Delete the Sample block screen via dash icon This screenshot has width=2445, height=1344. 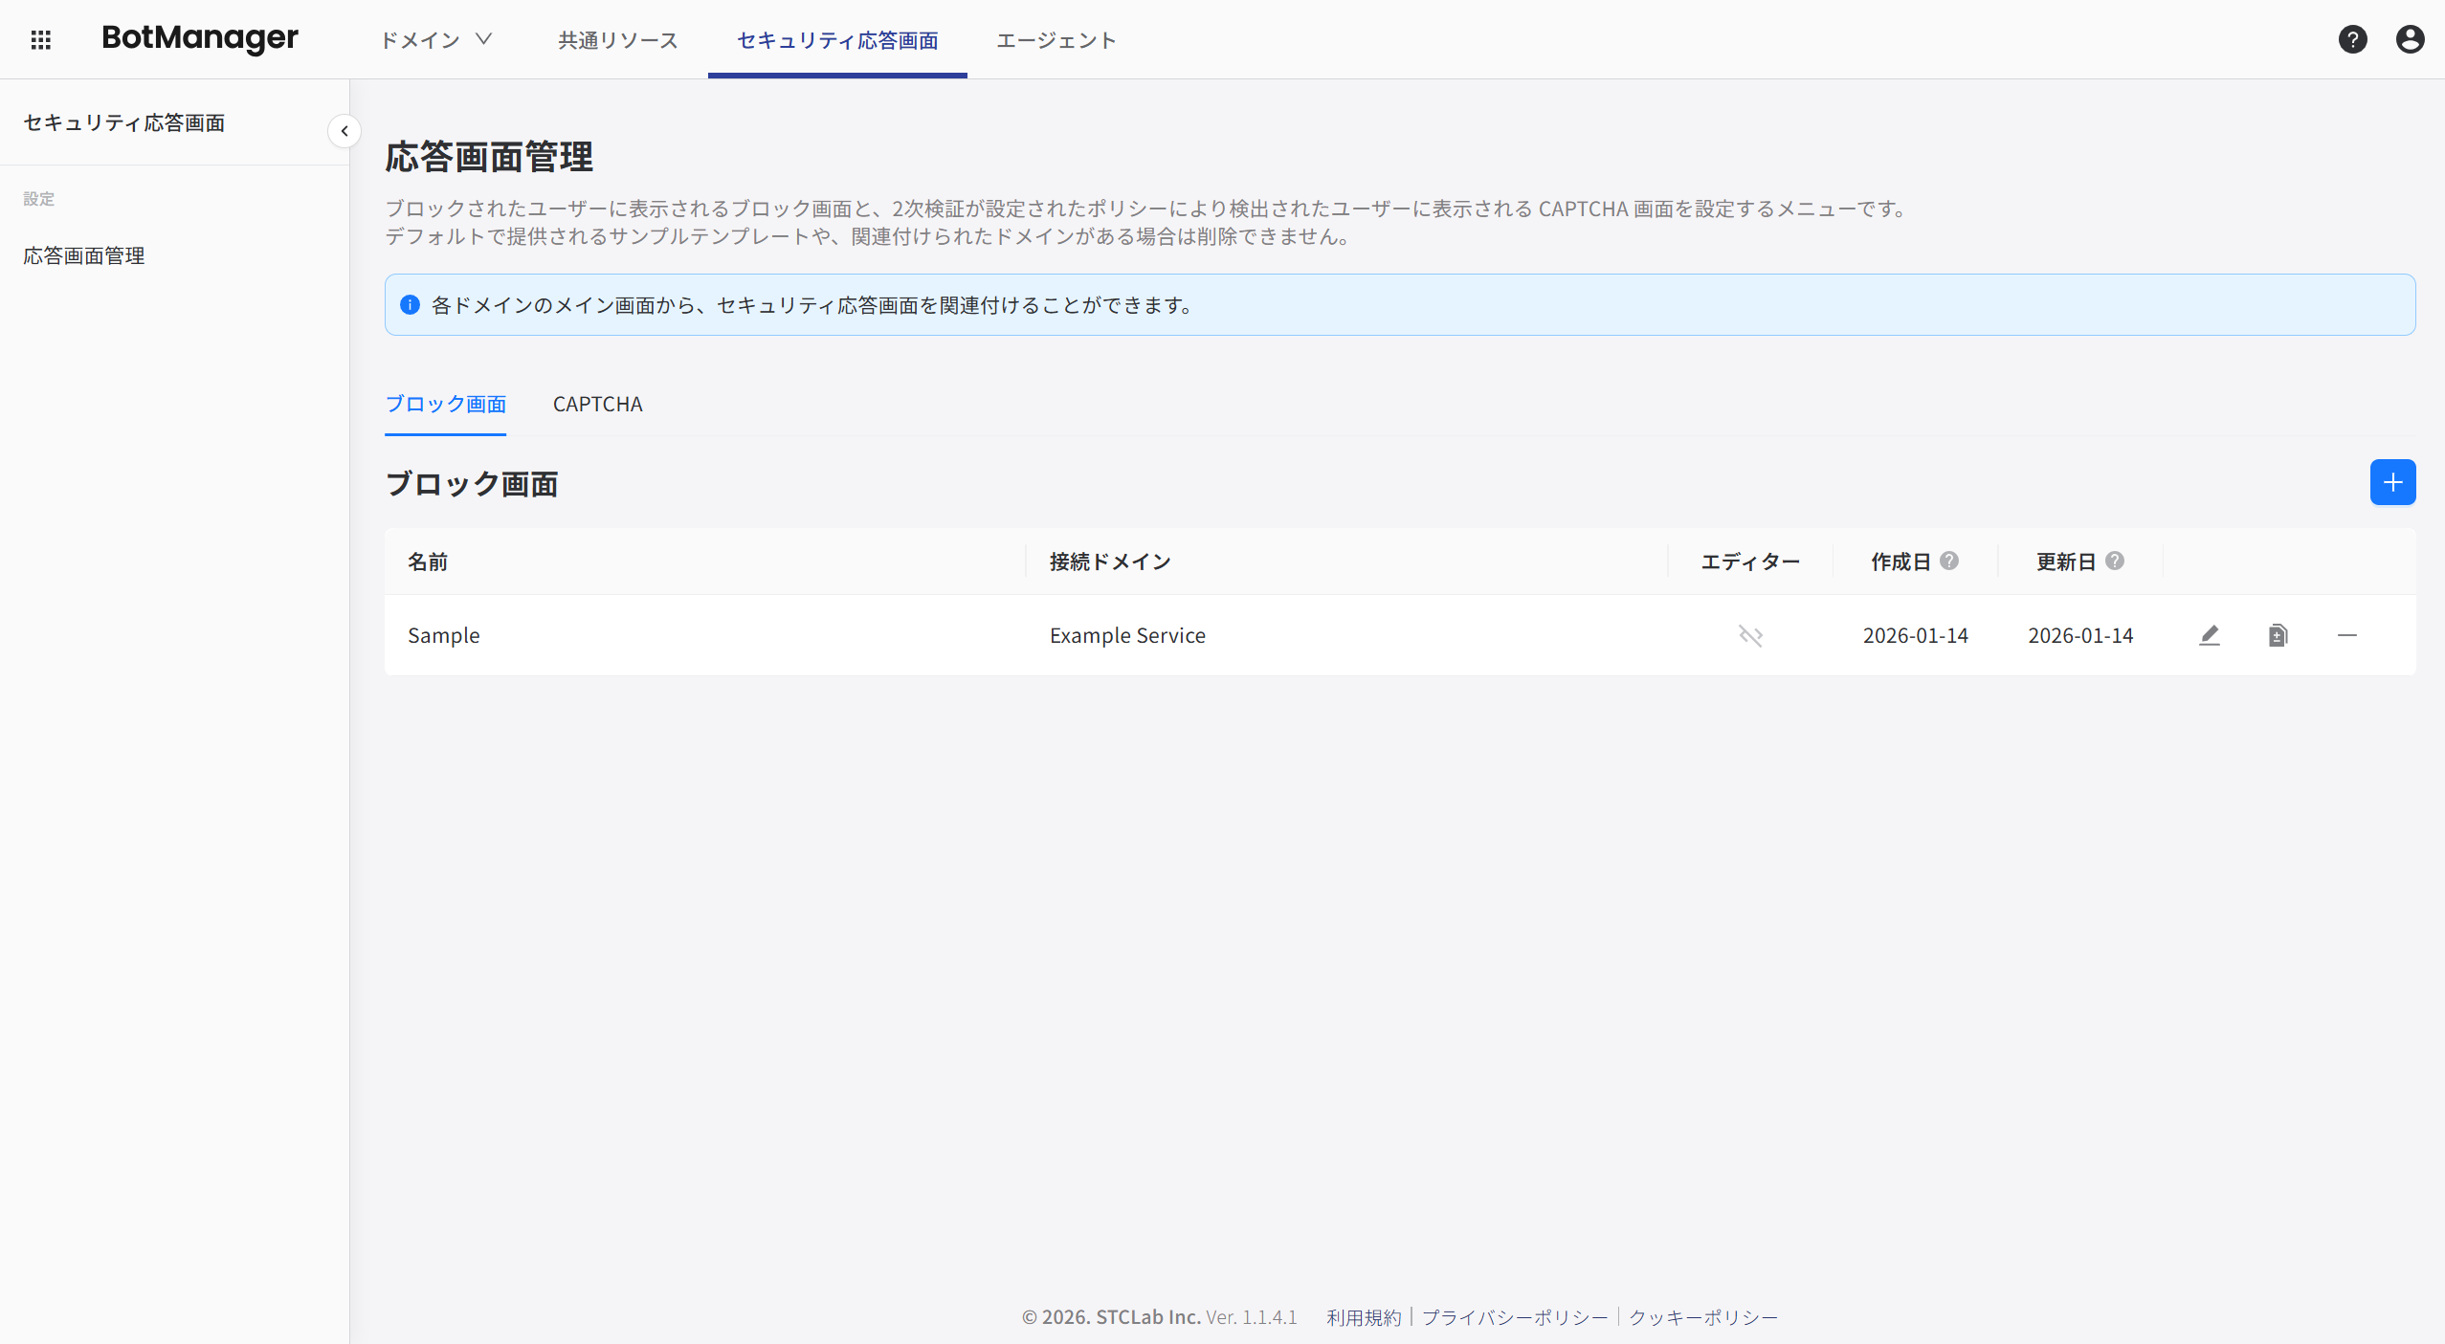(x=2346, y=635)
